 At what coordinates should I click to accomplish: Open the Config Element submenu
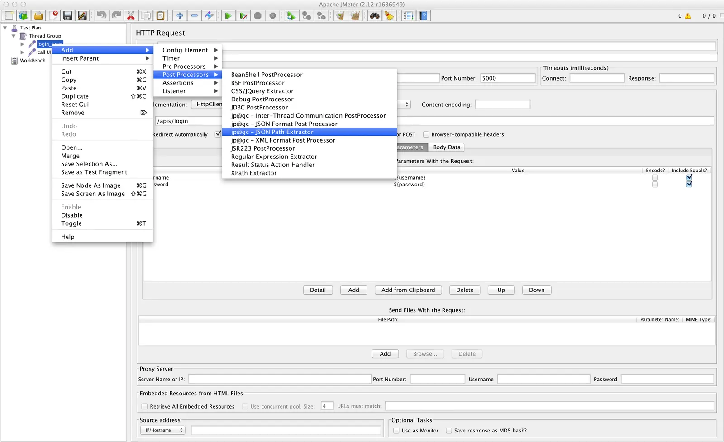[188, 50]
